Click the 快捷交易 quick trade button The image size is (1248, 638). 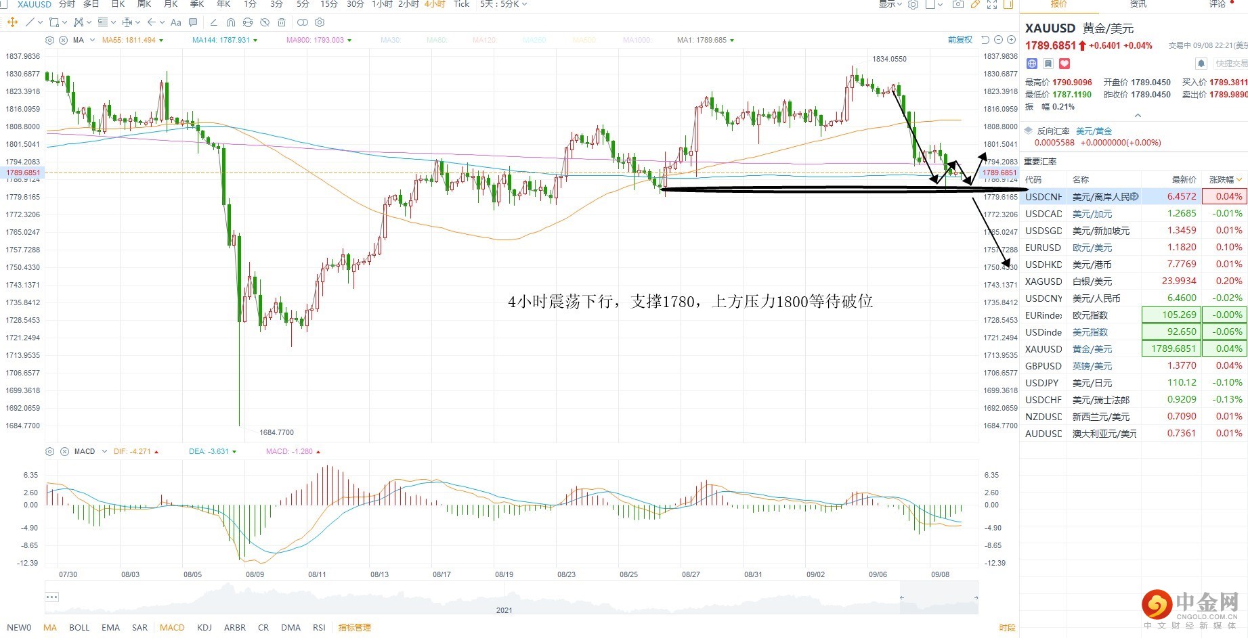pyautogui.click(x=1231, y=64)
